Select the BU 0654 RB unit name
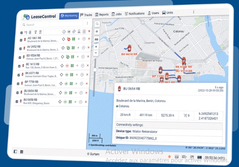The height and width of the screenshot is (167, 239). 32,91
